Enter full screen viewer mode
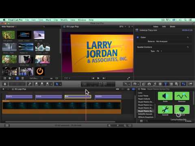 pos(128,78)
